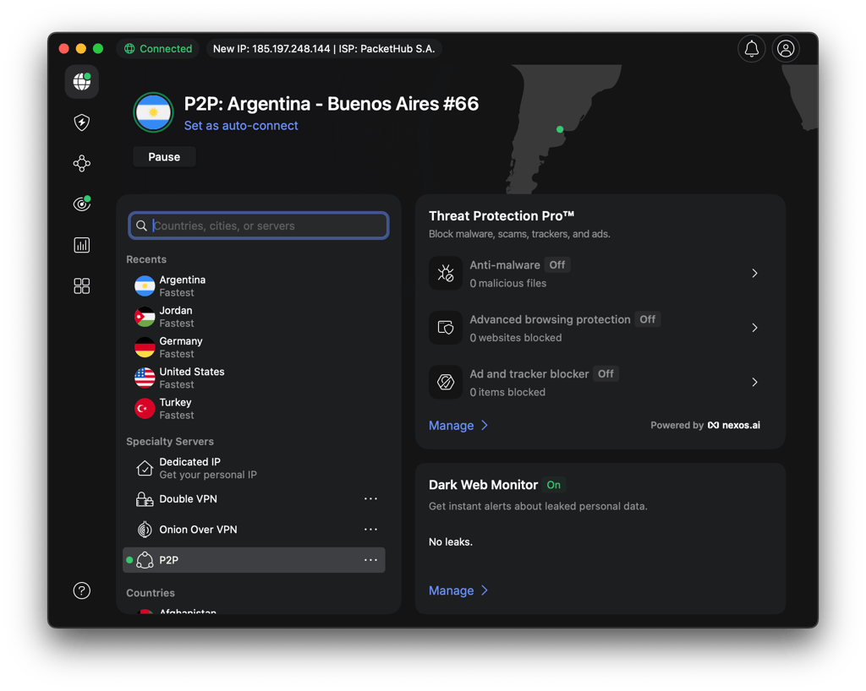
Task: Select Jordan Fastest in Recents
Action: [x=254, y=317]
